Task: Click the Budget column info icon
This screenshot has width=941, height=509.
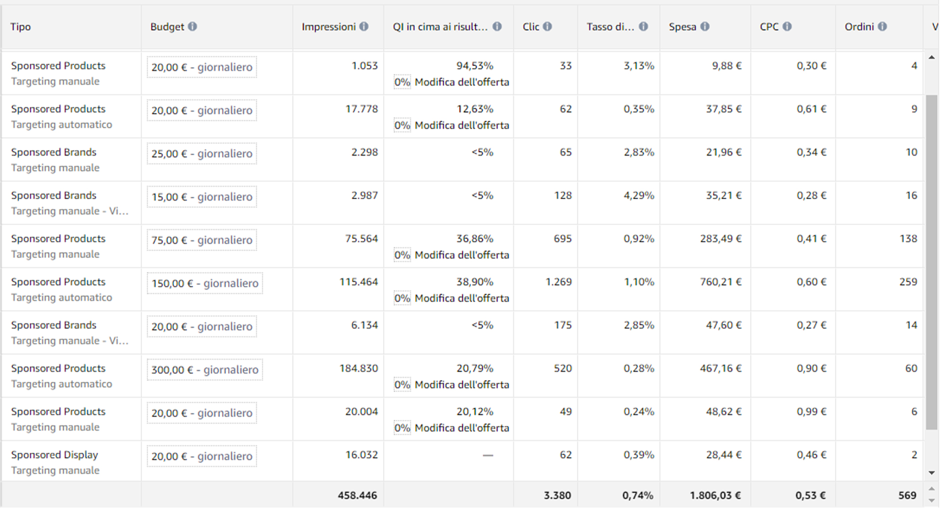Action: click(x=193, y=26)
